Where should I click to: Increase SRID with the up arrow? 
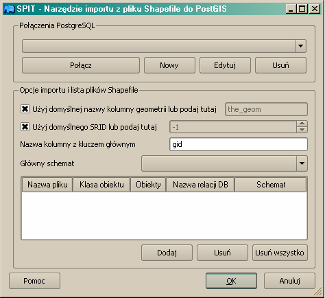[302, 124]
